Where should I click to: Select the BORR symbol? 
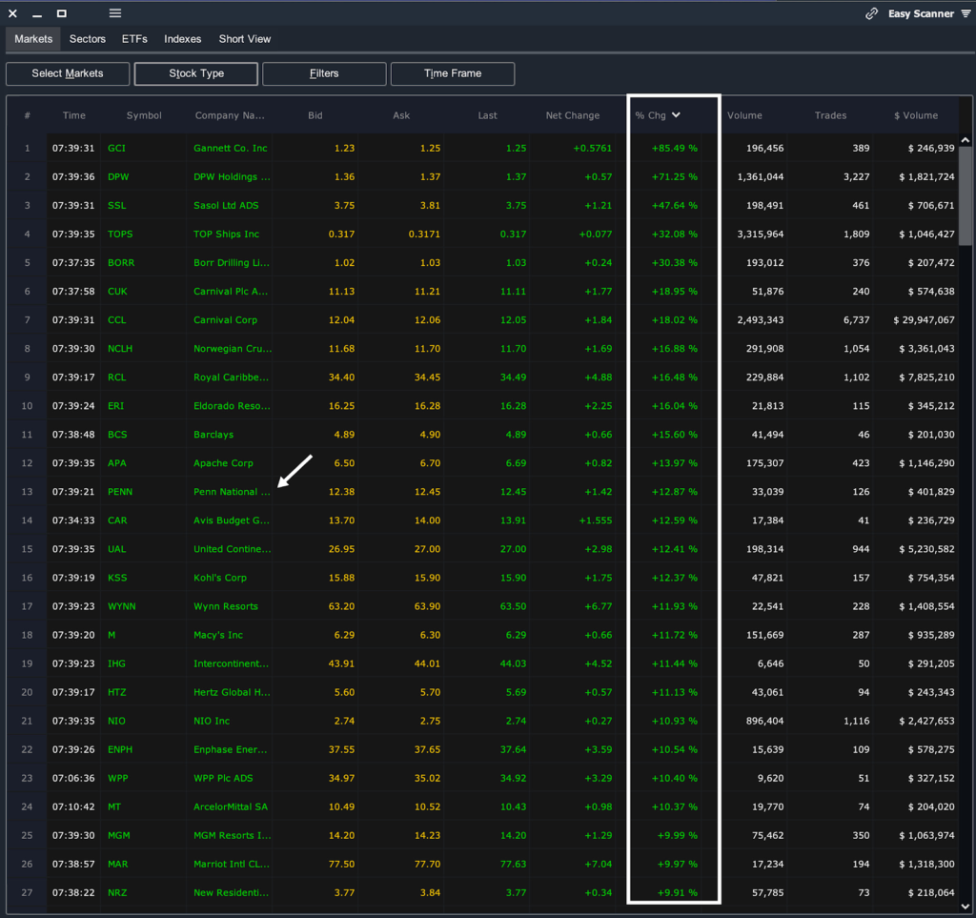[121, 263]
